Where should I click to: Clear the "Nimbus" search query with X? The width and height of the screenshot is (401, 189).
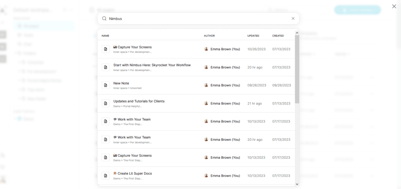293,18
